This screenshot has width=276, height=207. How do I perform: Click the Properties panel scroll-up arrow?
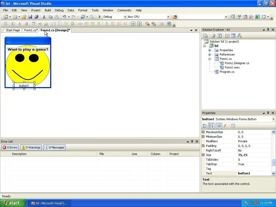point(273,132)
